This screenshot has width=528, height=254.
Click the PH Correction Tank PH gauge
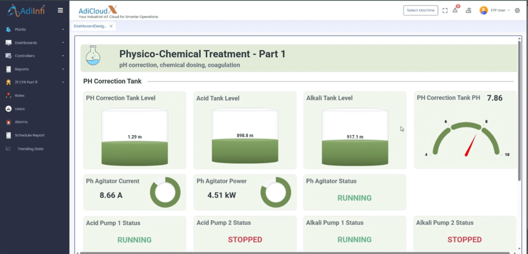(466, 138)
